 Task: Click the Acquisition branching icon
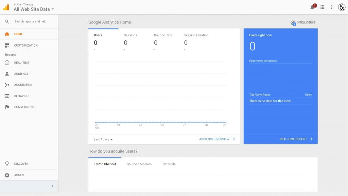[7, 85]
